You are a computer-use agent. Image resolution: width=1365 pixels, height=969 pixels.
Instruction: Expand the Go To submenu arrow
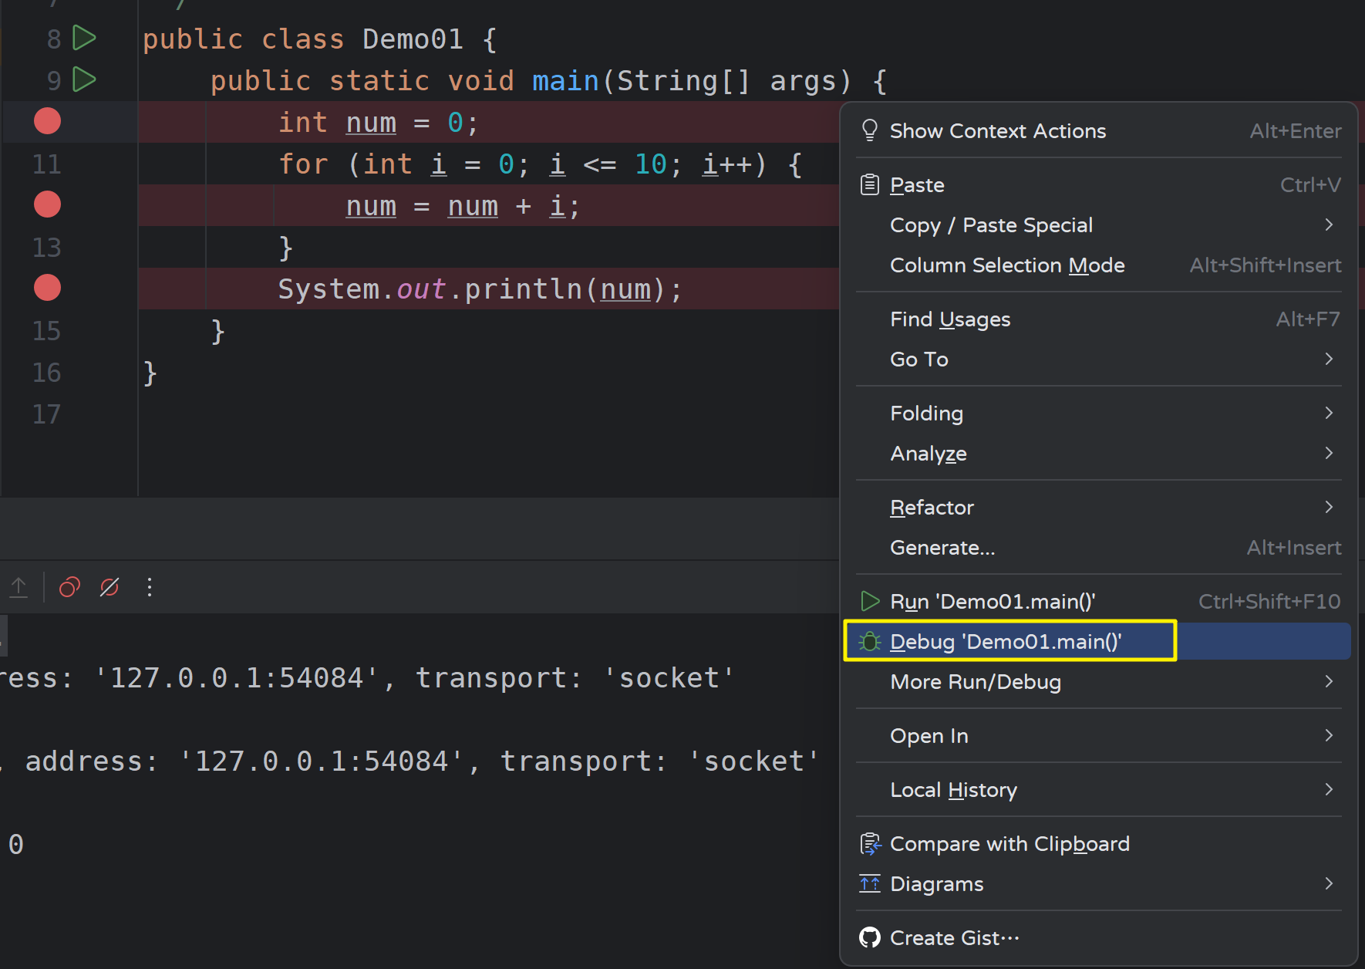coord(1329,359)
